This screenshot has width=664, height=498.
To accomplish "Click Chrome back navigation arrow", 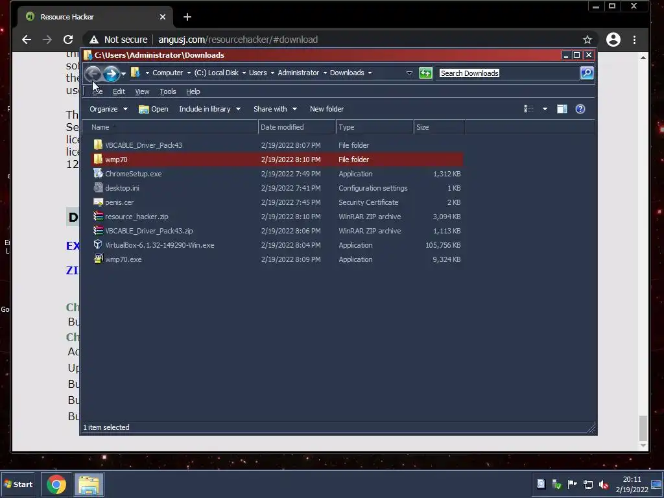I will [x=27, y=40].
